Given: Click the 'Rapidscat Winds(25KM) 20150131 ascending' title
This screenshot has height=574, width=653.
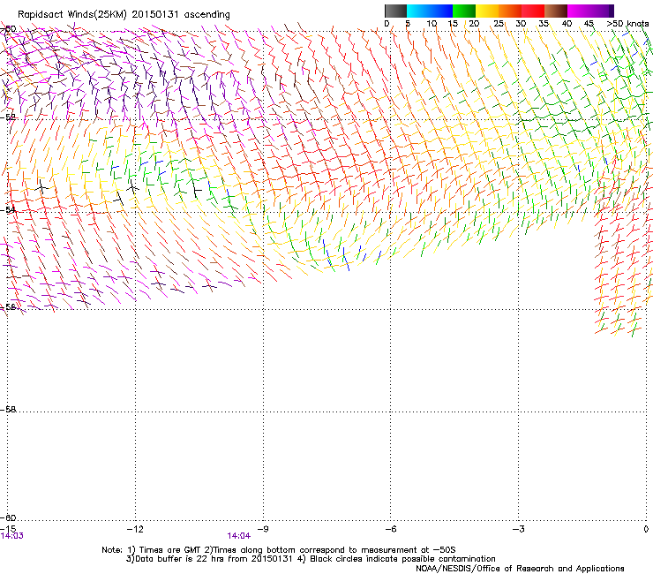Looking at the screenshot, I should click(124, 15).
